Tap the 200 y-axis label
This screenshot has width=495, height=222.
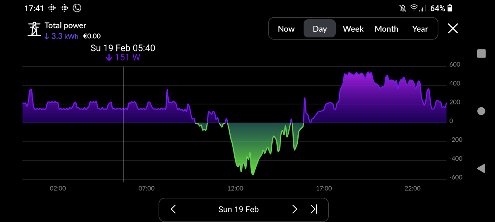click(455, 102)
